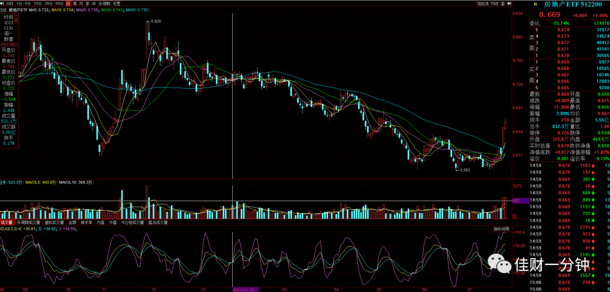
Task: Switch chart to 月 monthly period
Action: click(81, 3)
